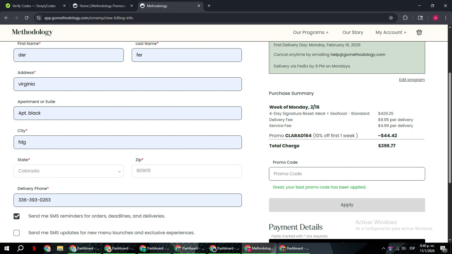Open a new browser tab
Screen dimensions: 452x254
(209, 6)
